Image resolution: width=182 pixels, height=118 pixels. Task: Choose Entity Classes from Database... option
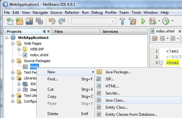[131, 114]
